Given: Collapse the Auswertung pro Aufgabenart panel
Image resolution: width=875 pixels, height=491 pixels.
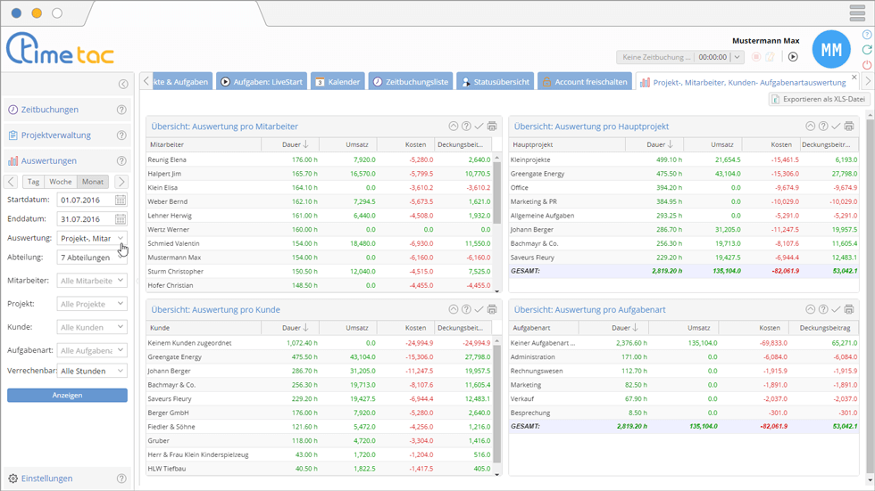Looking at the screenshot, I should (811, 309).
